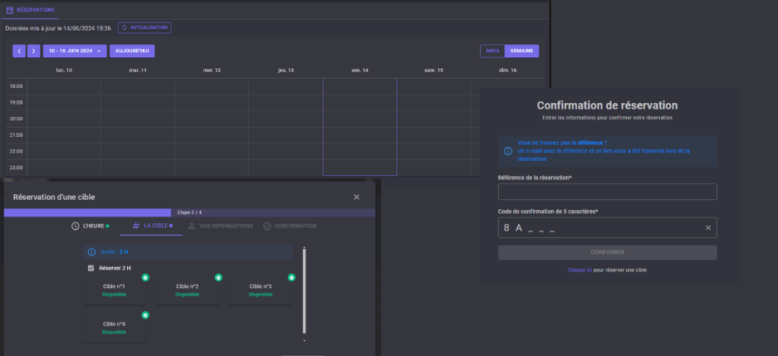Go to the L'heure step tab
778x356 pixels.
pyautogui.click(x=91, y=226)
